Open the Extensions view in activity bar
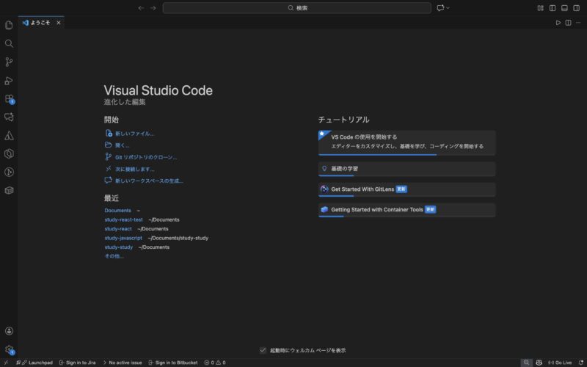Viewport: 587px width, 367px height. [9, 98]
